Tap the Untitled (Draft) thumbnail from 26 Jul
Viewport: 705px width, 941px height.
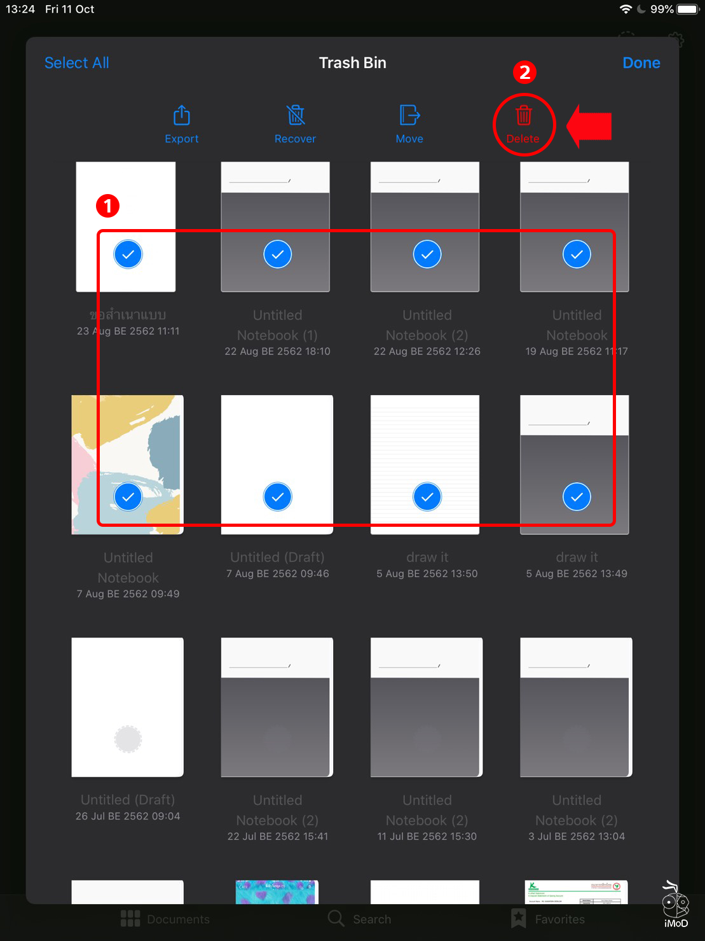point(127,706)
